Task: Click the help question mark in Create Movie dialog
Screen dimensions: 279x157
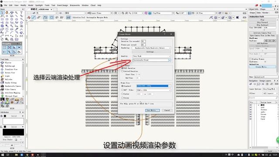Action: click(165, 34)
